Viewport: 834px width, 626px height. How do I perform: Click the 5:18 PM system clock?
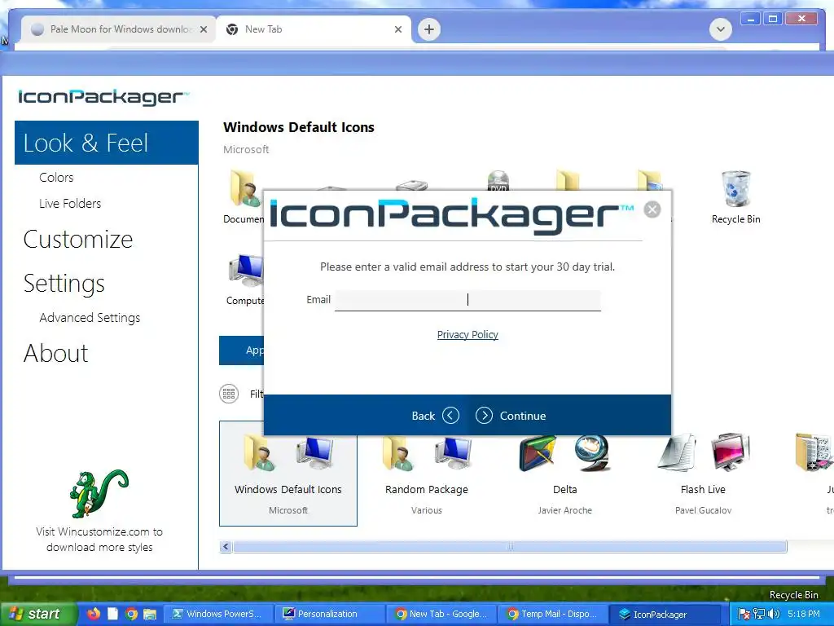pos(804,614)
